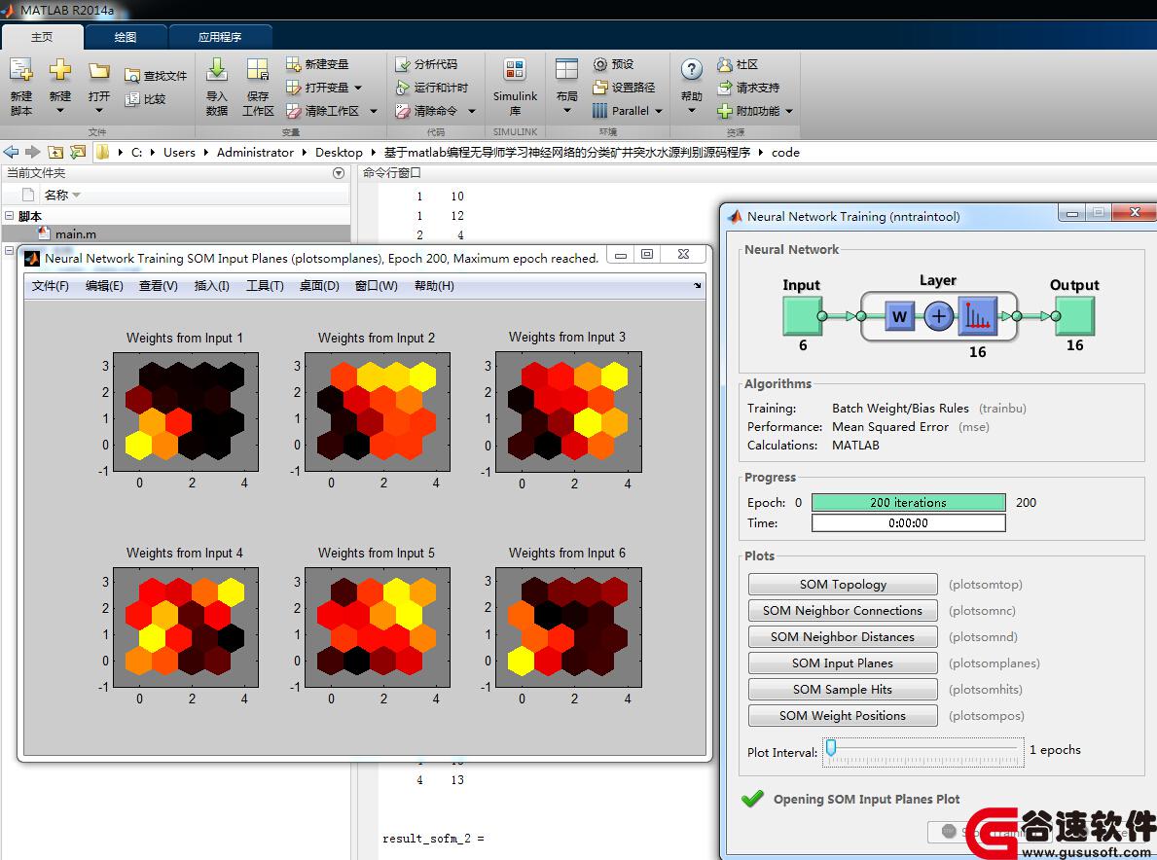Click the New Script icon
1157x860 pixels.
point(20,69)
